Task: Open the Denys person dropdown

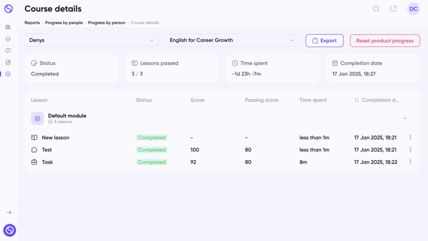Action: click(92, 41)
